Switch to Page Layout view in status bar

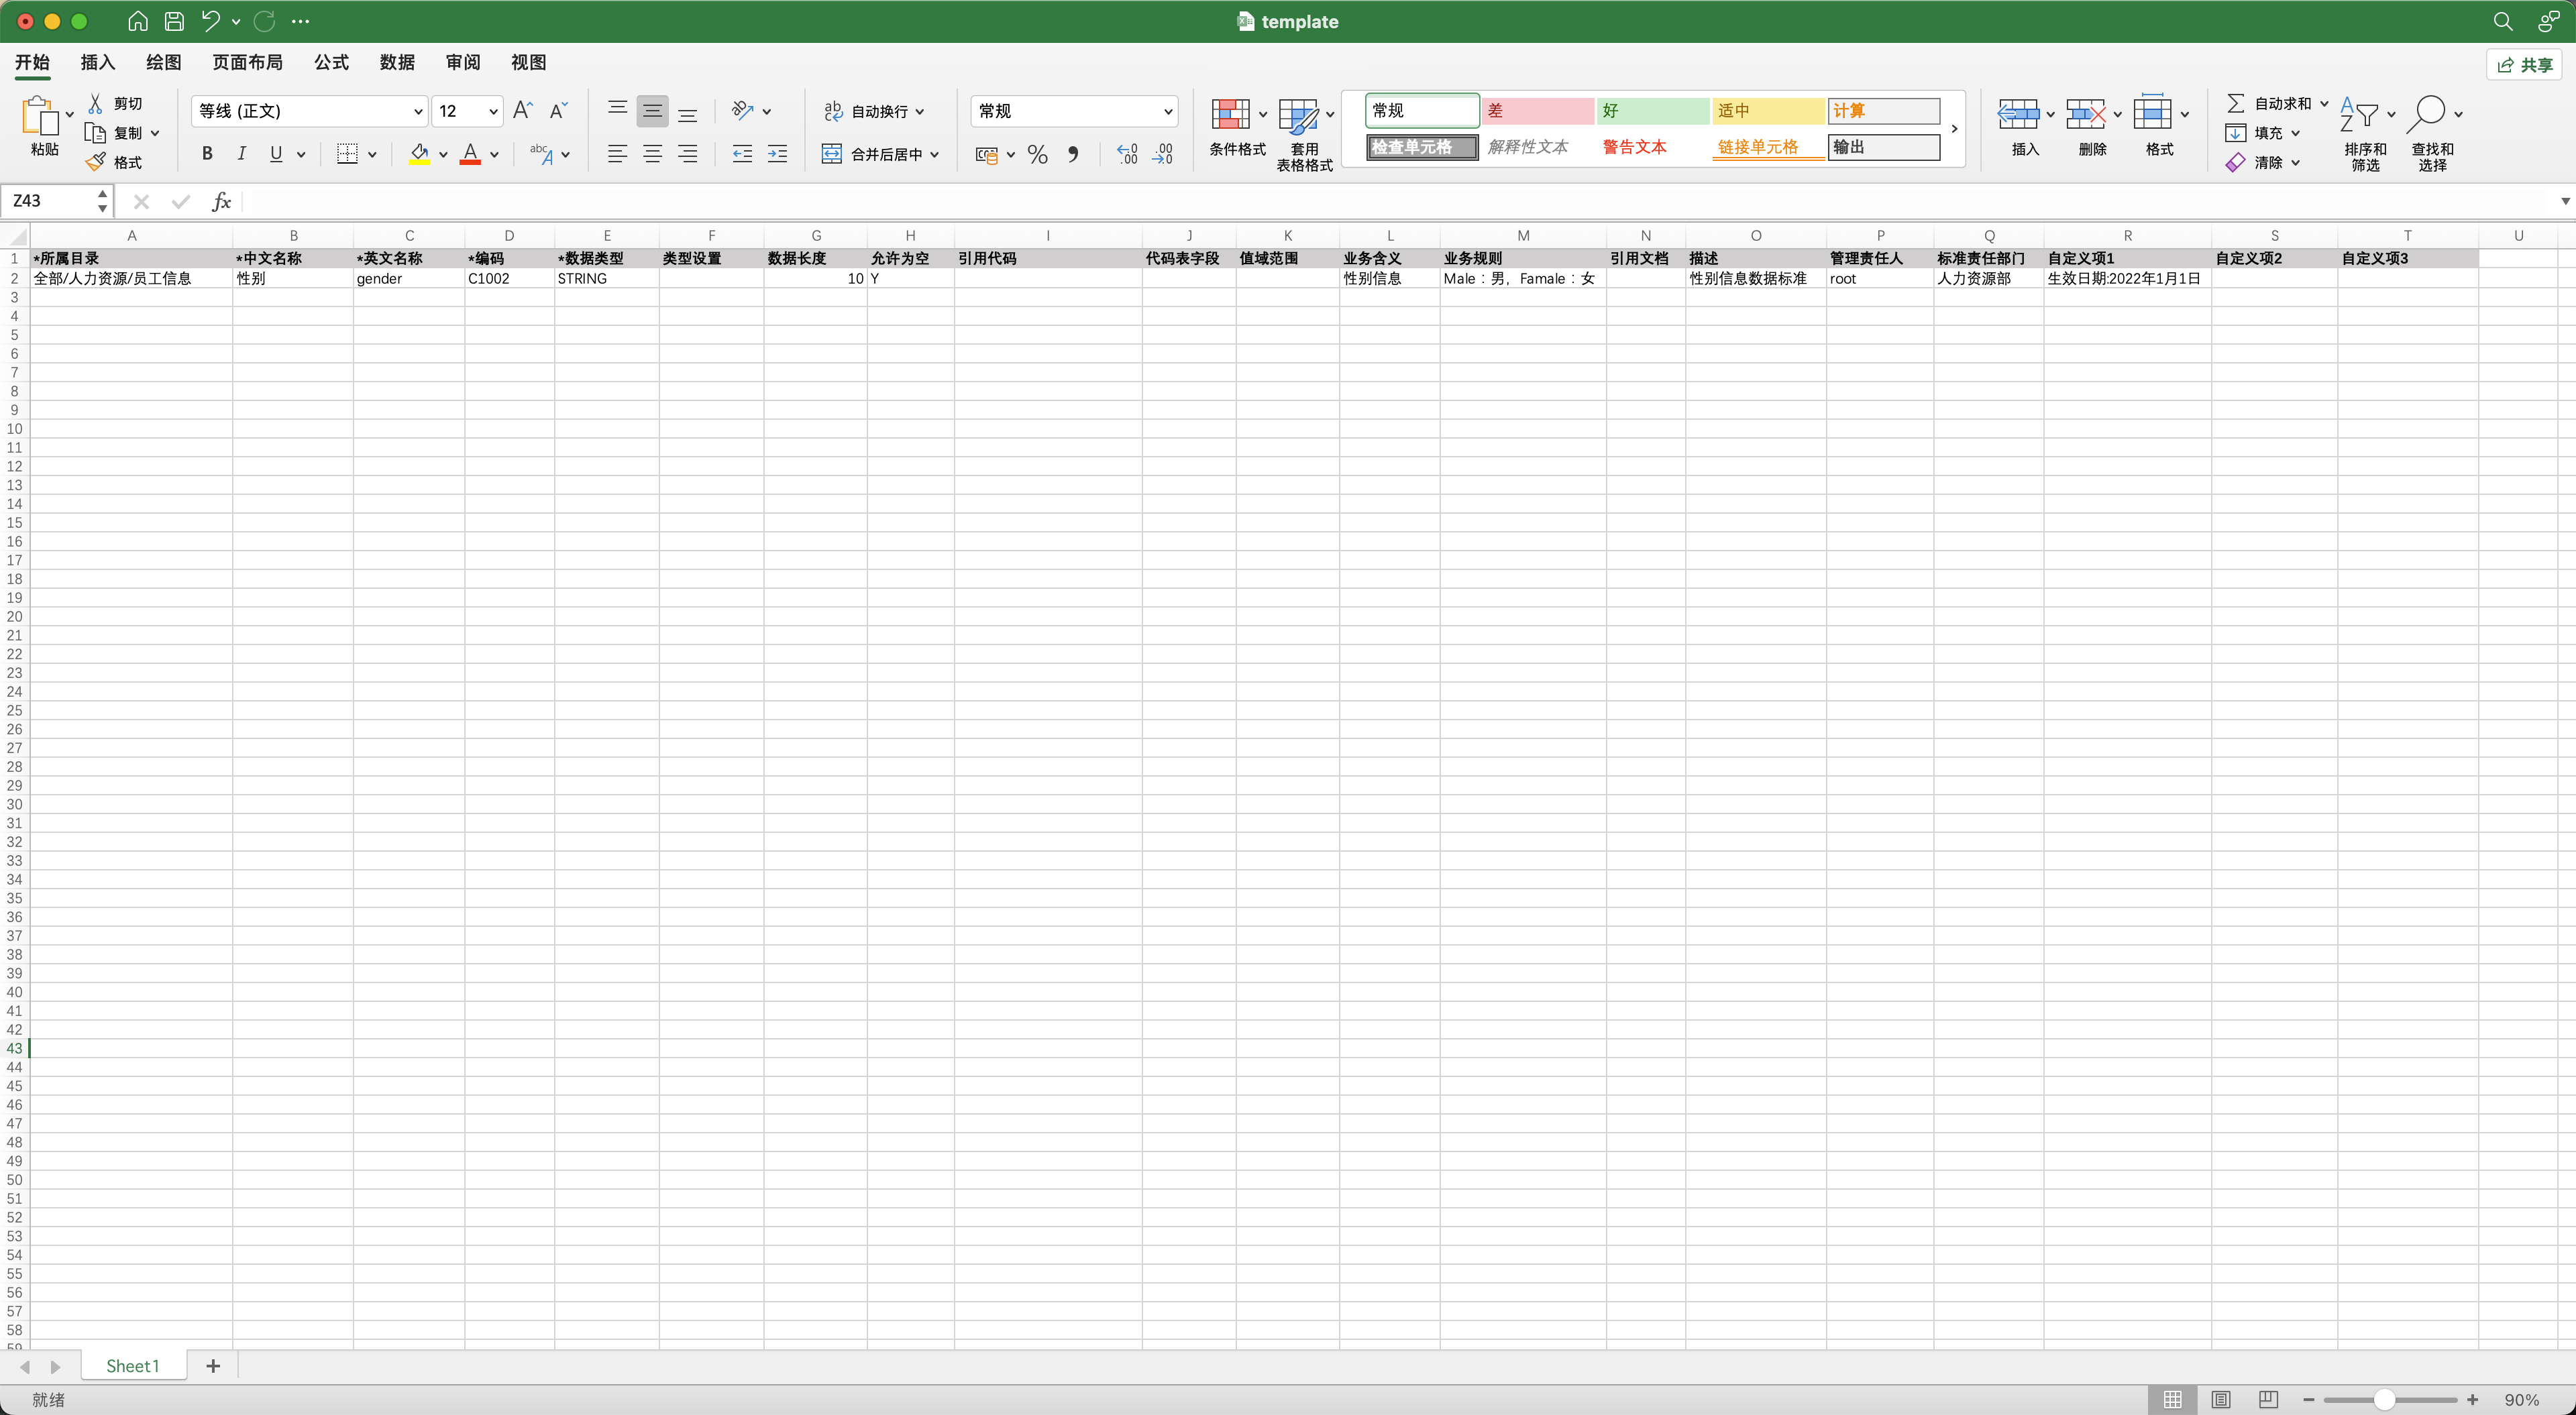pyautogui.click(x=2220, y=1399)
